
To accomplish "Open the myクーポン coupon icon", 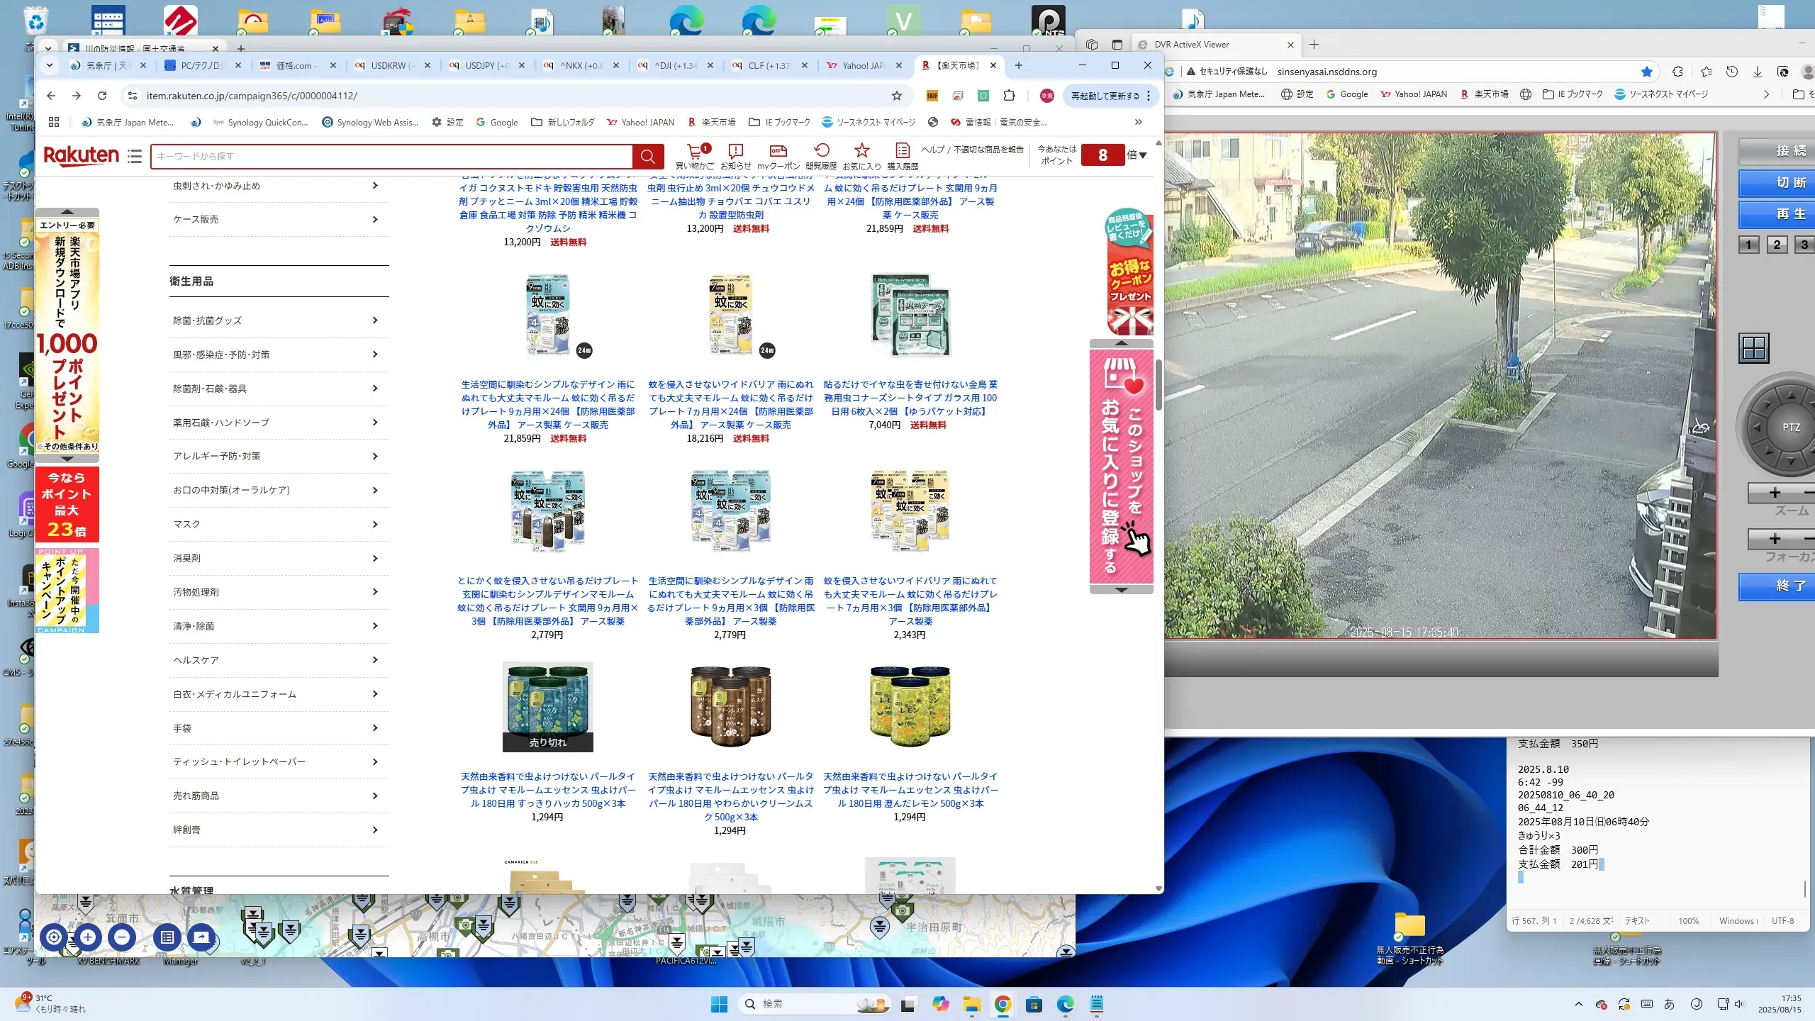I will [778, 151].
